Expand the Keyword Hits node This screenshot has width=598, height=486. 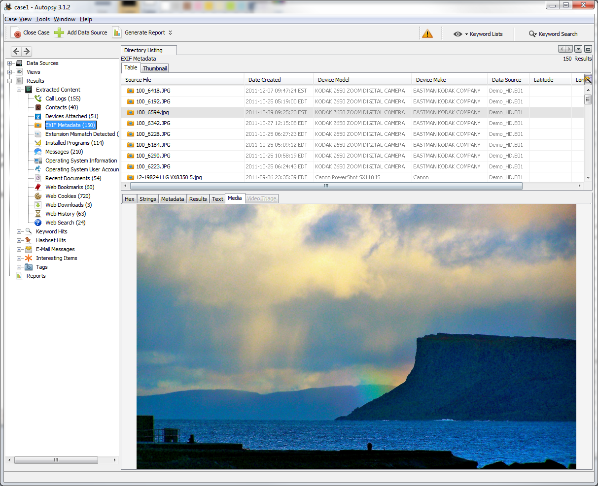click(19, 231)
